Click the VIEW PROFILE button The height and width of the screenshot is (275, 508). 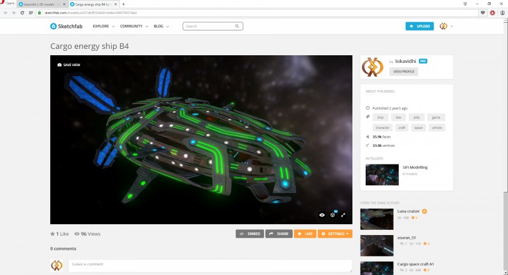tap(404, 72)
